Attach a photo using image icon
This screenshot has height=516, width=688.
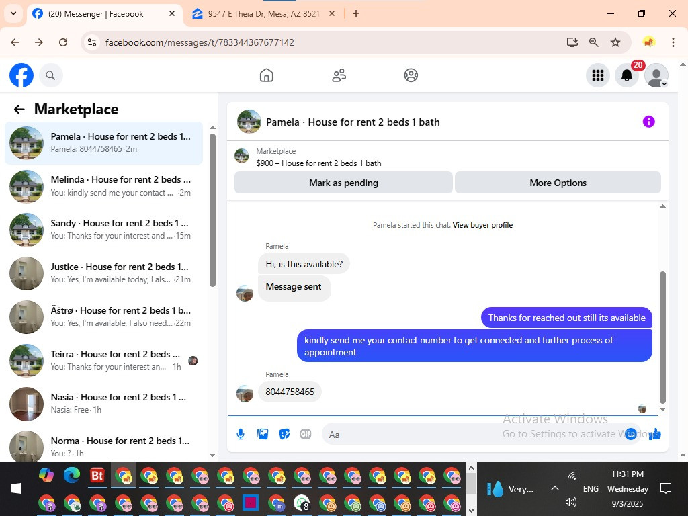pos(263,435)
